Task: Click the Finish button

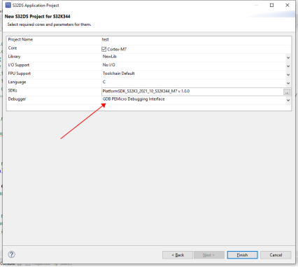Action: [243, 255]
